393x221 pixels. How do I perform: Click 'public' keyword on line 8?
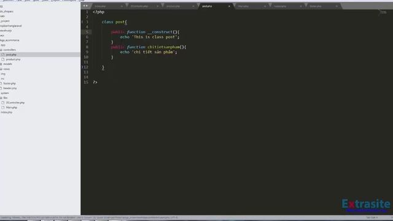click(117, 47)
